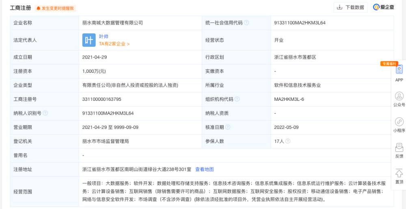This screenshot has width=406, height=209.
Task: Select organization code MA2HKM3L-6
Action: [x=289, y=99]
